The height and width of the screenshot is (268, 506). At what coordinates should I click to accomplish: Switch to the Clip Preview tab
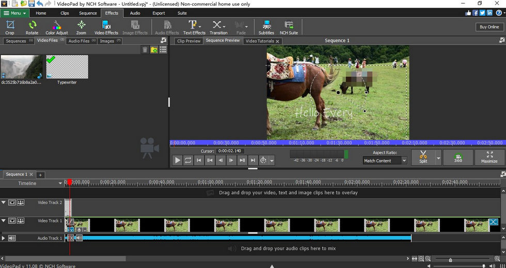click(189, 41)
